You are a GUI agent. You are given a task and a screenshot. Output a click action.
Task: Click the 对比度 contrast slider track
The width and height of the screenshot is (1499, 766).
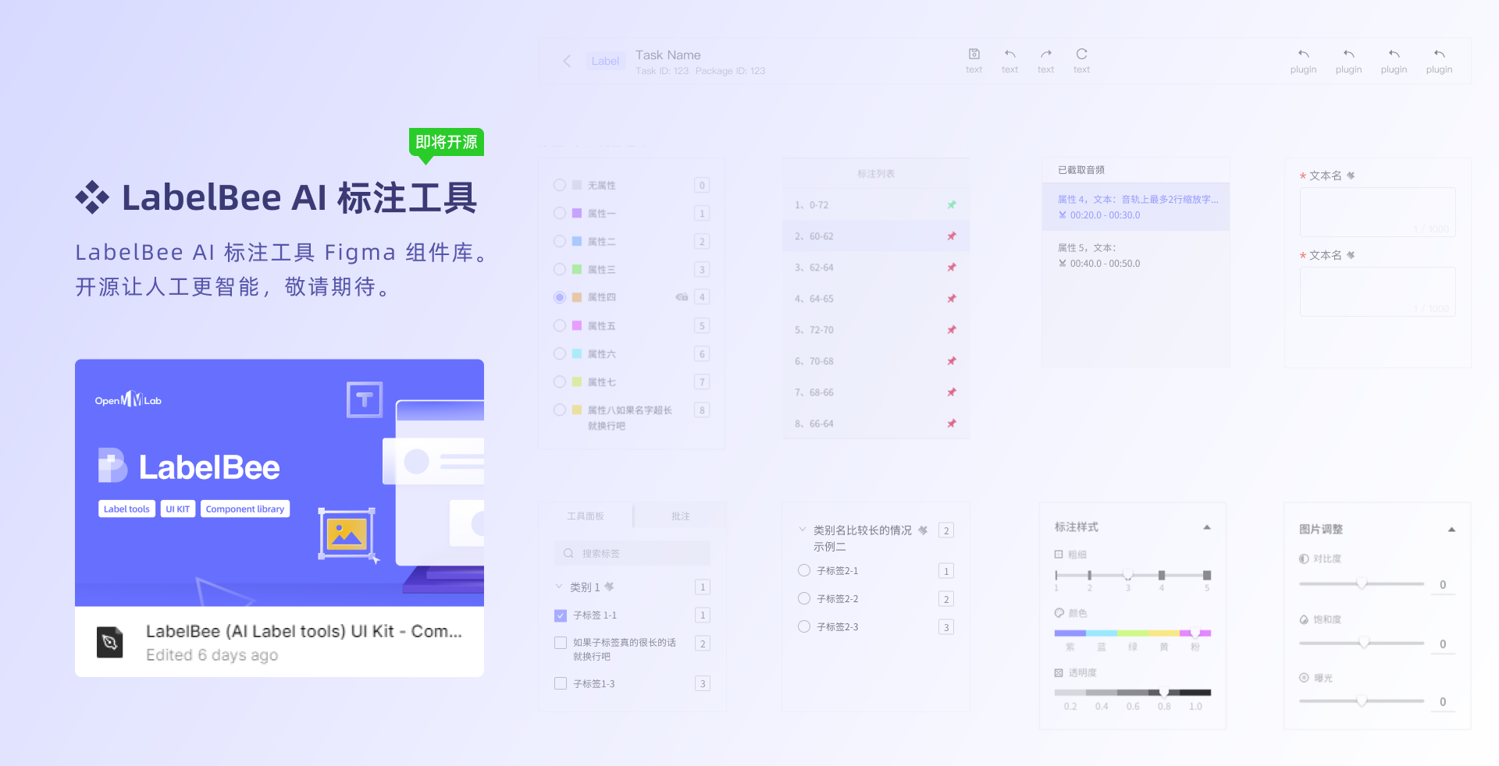click(1362, 583)
